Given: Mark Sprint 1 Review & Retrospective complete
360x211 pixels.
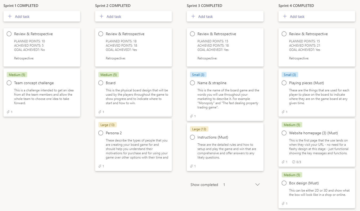Looking at the screenshot, I should [9, 34].
